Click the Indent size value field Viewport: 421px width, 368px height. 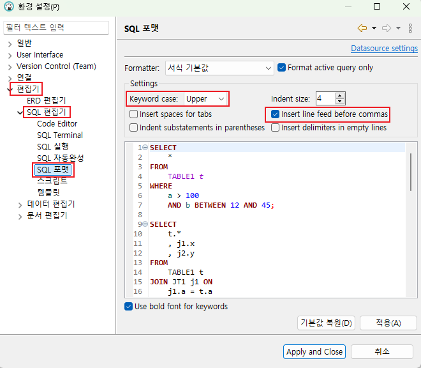325,98
